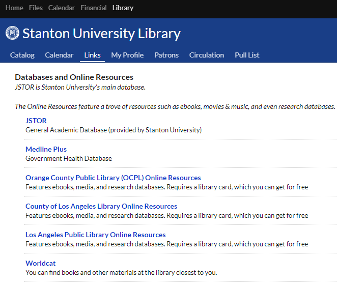Screen dimensions: 337x283
Task: Open the Financial section
Action: (94, 8)
